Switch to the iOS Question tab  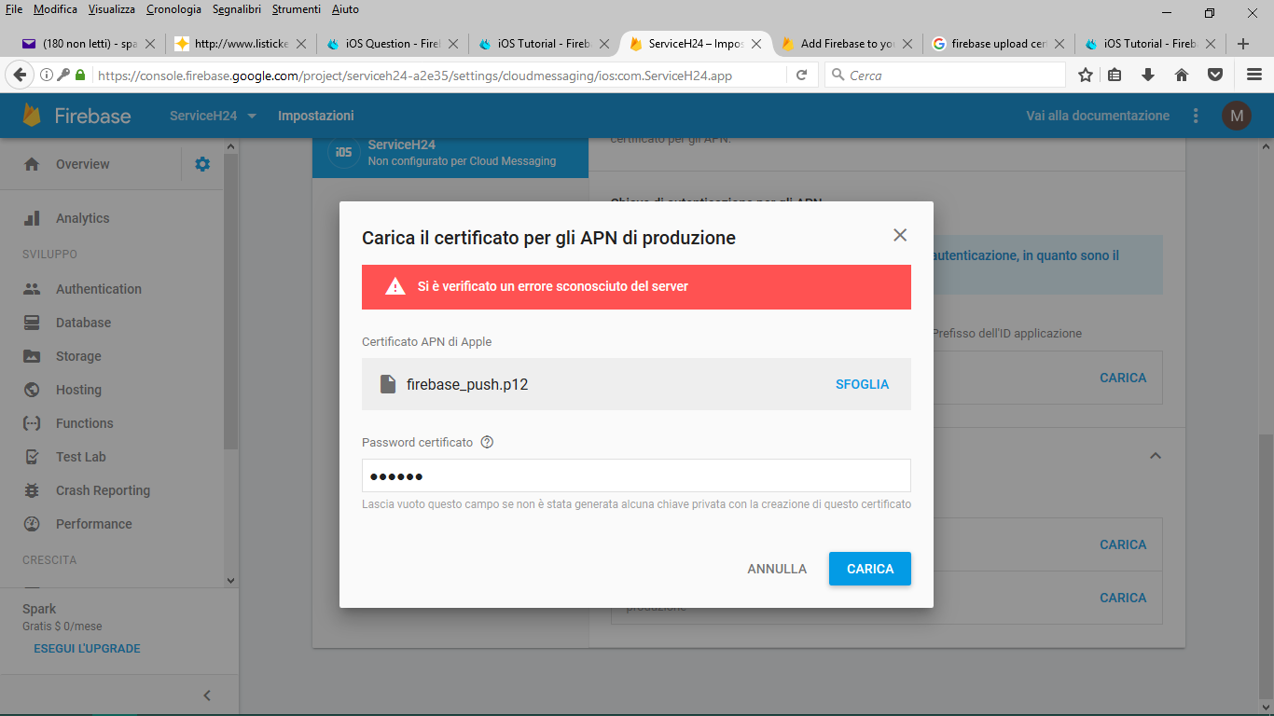[x=392, y=44]
